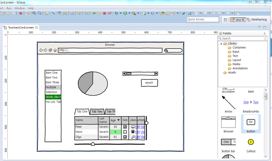Click the home icon in mockup browser
272x161 pixels.
[55, 50]
